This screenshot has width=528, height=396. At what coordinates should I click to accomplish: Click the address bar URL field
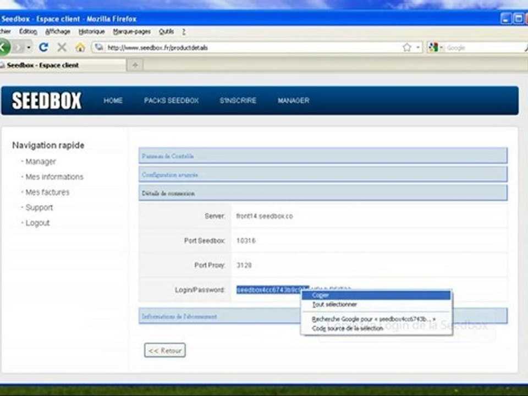coord(252,47)
